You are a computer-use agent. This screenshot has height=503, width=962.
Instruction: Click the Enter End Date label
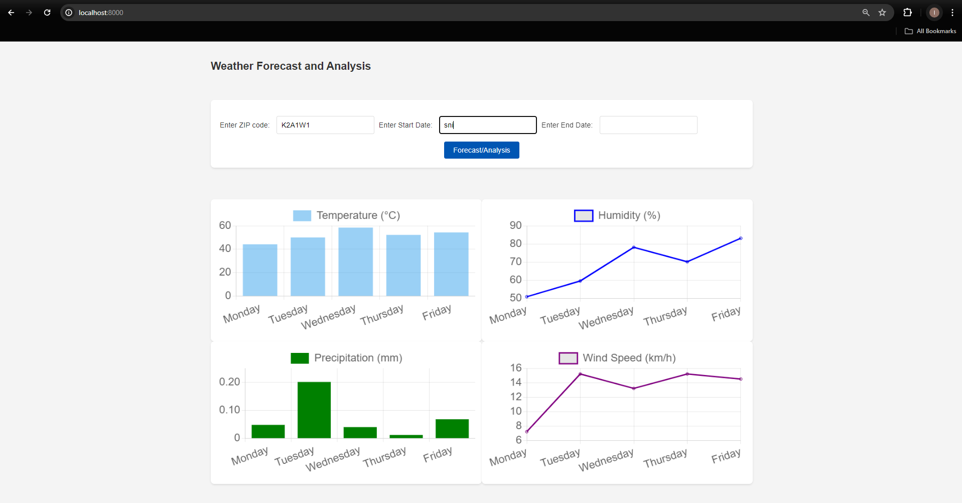pos(567,125)
